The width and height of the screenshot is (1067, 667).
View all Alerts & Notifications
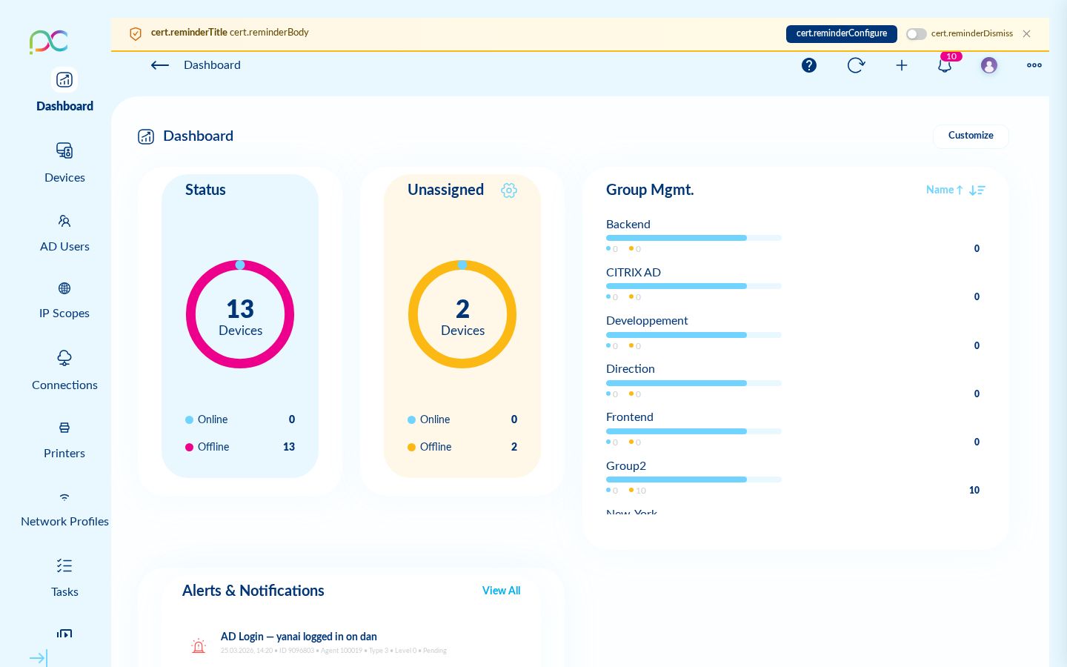(x=501, y=591)
